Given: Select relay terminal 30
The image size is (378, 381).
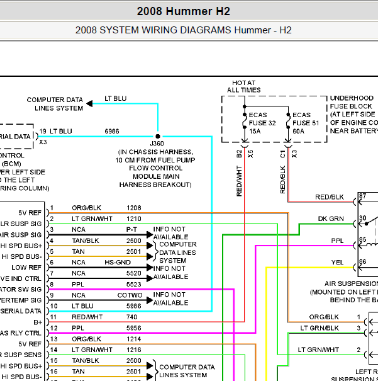Looking at the screenshot, I should (362, 218).
